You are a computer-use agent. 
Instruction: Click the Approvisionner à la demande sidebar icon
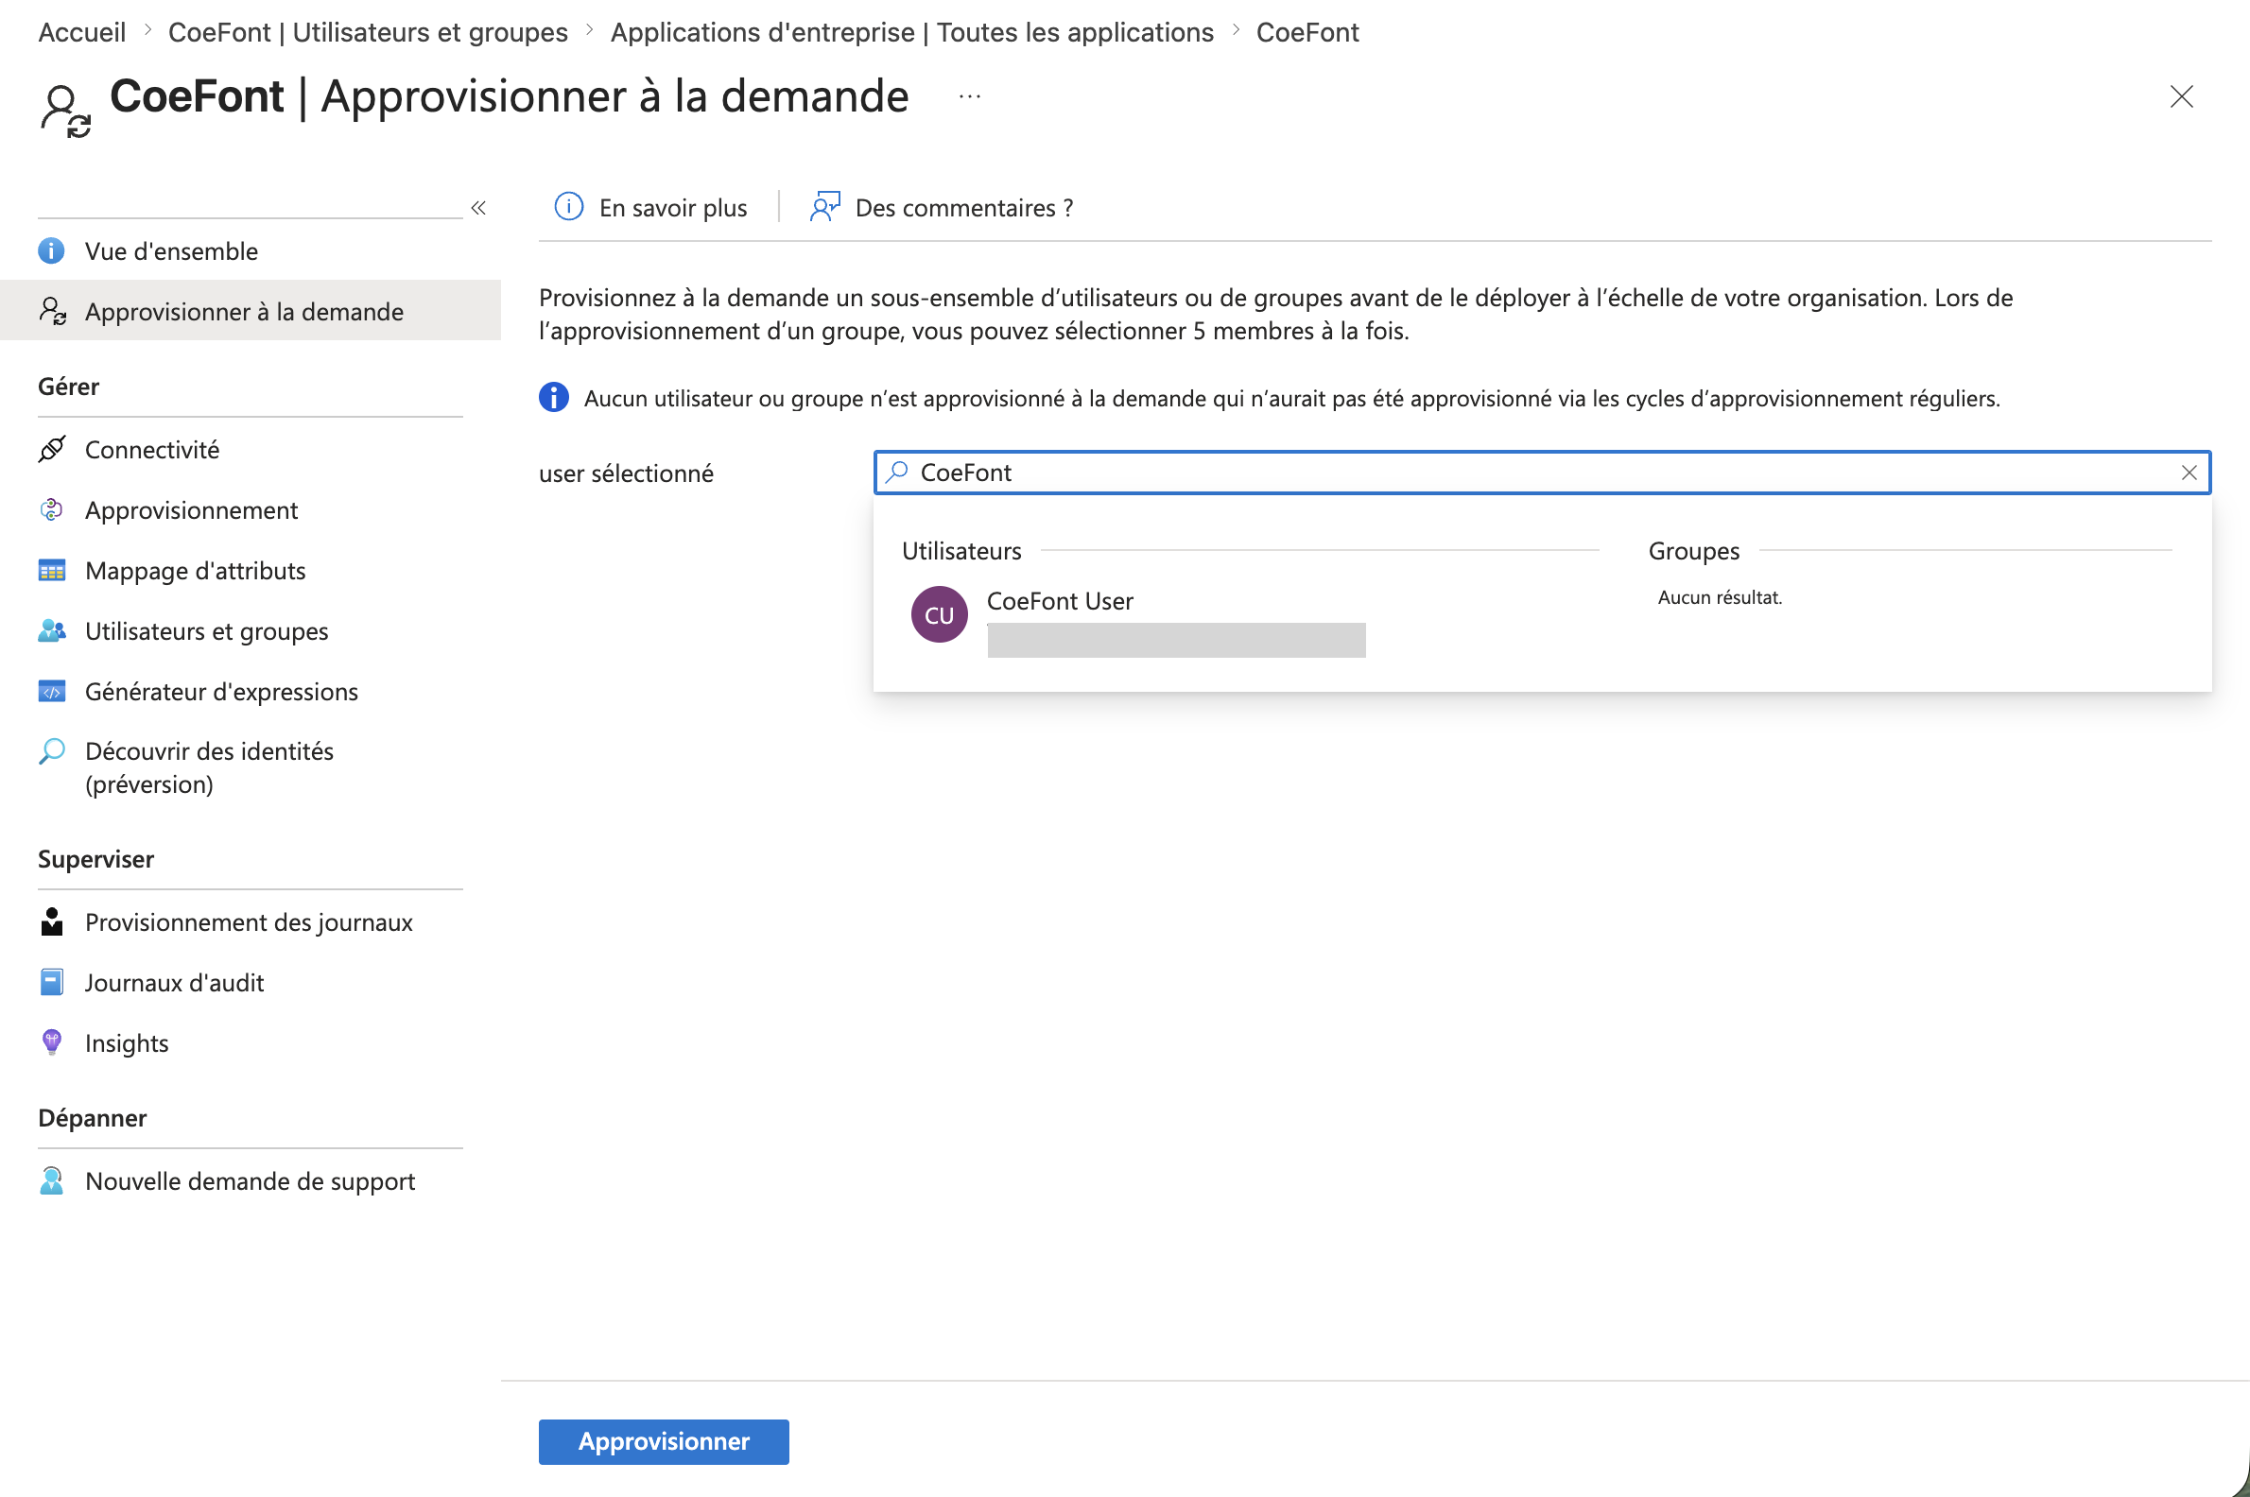tap(52, 311)
